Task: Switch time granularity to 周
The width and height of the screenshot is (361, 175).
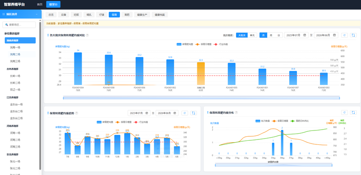Action: click(271, 35)
